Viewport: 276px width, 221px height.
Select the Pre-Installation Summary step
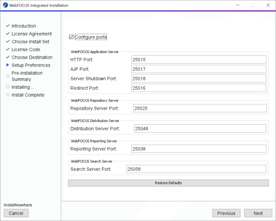pos(27,76)
